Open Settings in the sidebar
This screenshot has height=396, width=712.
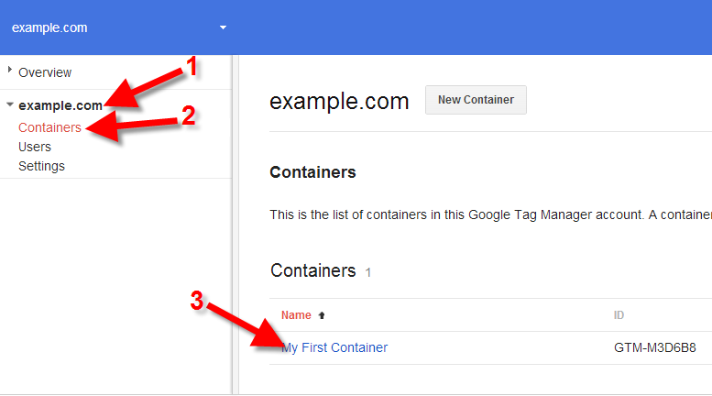[x=41, y=166]
